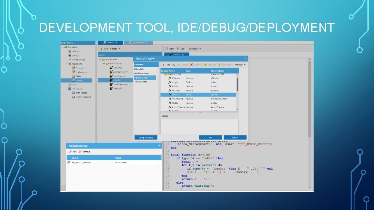Click the Add button in the dialog toolbar
374x210 pixels.
[x=166, y=65]
